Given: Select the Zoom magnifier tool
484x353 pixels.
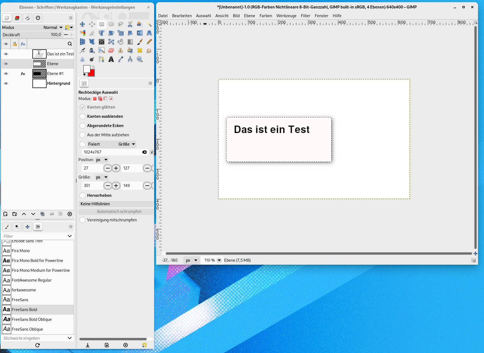Looking at the screenshot, I should click(140, 59).
